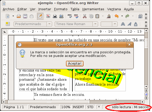The height and width of the screenshot is (112, 152).
Task: Click the New document icon
Action: click(7, 16)
